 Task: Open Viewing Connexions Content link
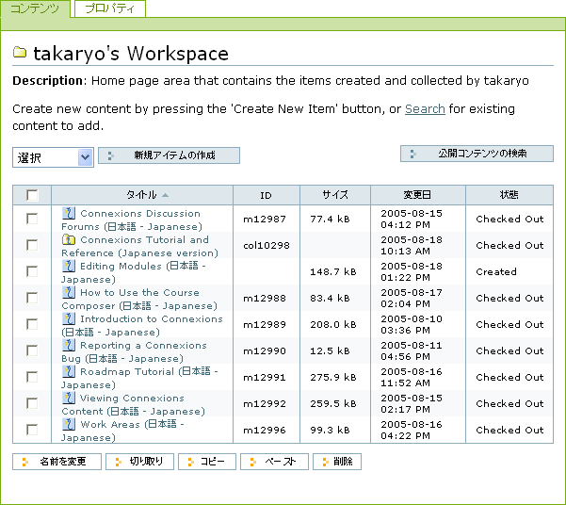coord(133,404)
